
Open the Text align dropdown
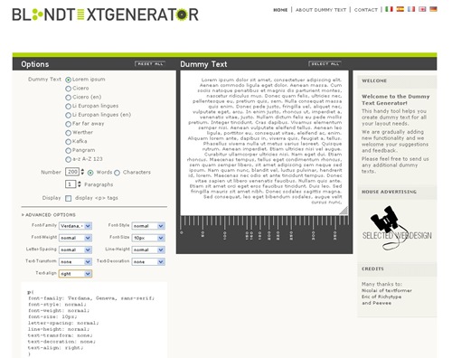point(75,274)
